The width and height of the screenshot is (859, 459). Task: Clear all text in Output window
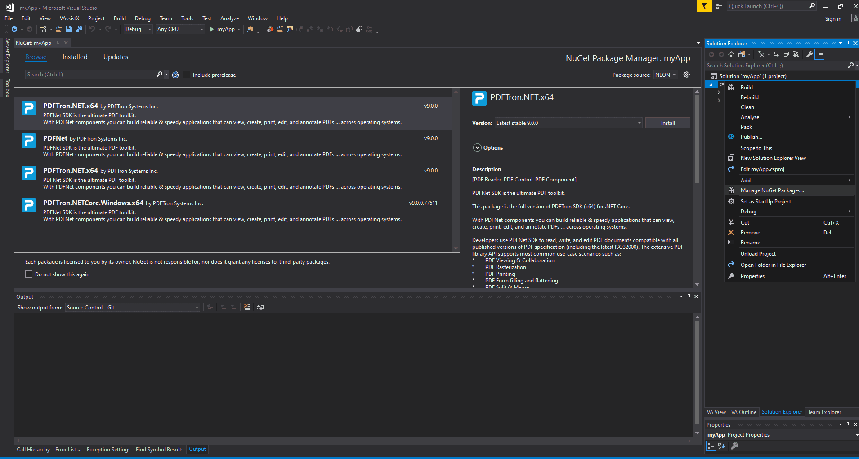[247, 307]
